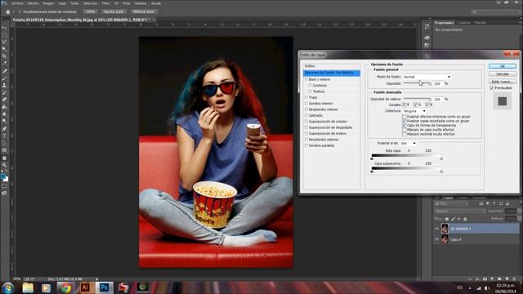
Task: Click OK in Estilo de capa dialog
Action: (x=503, y=66)
